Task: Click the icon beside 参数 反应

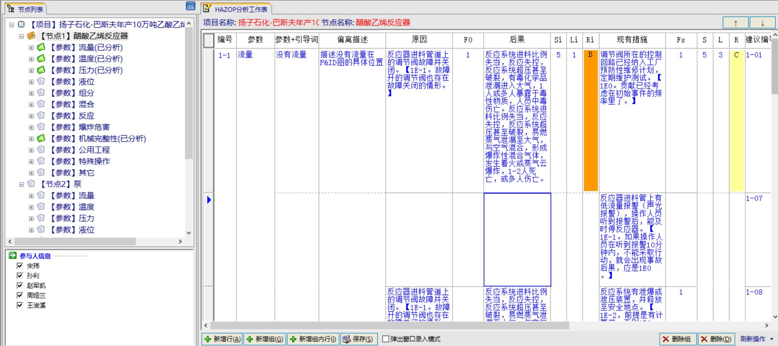Action: (x=41, y=116)
